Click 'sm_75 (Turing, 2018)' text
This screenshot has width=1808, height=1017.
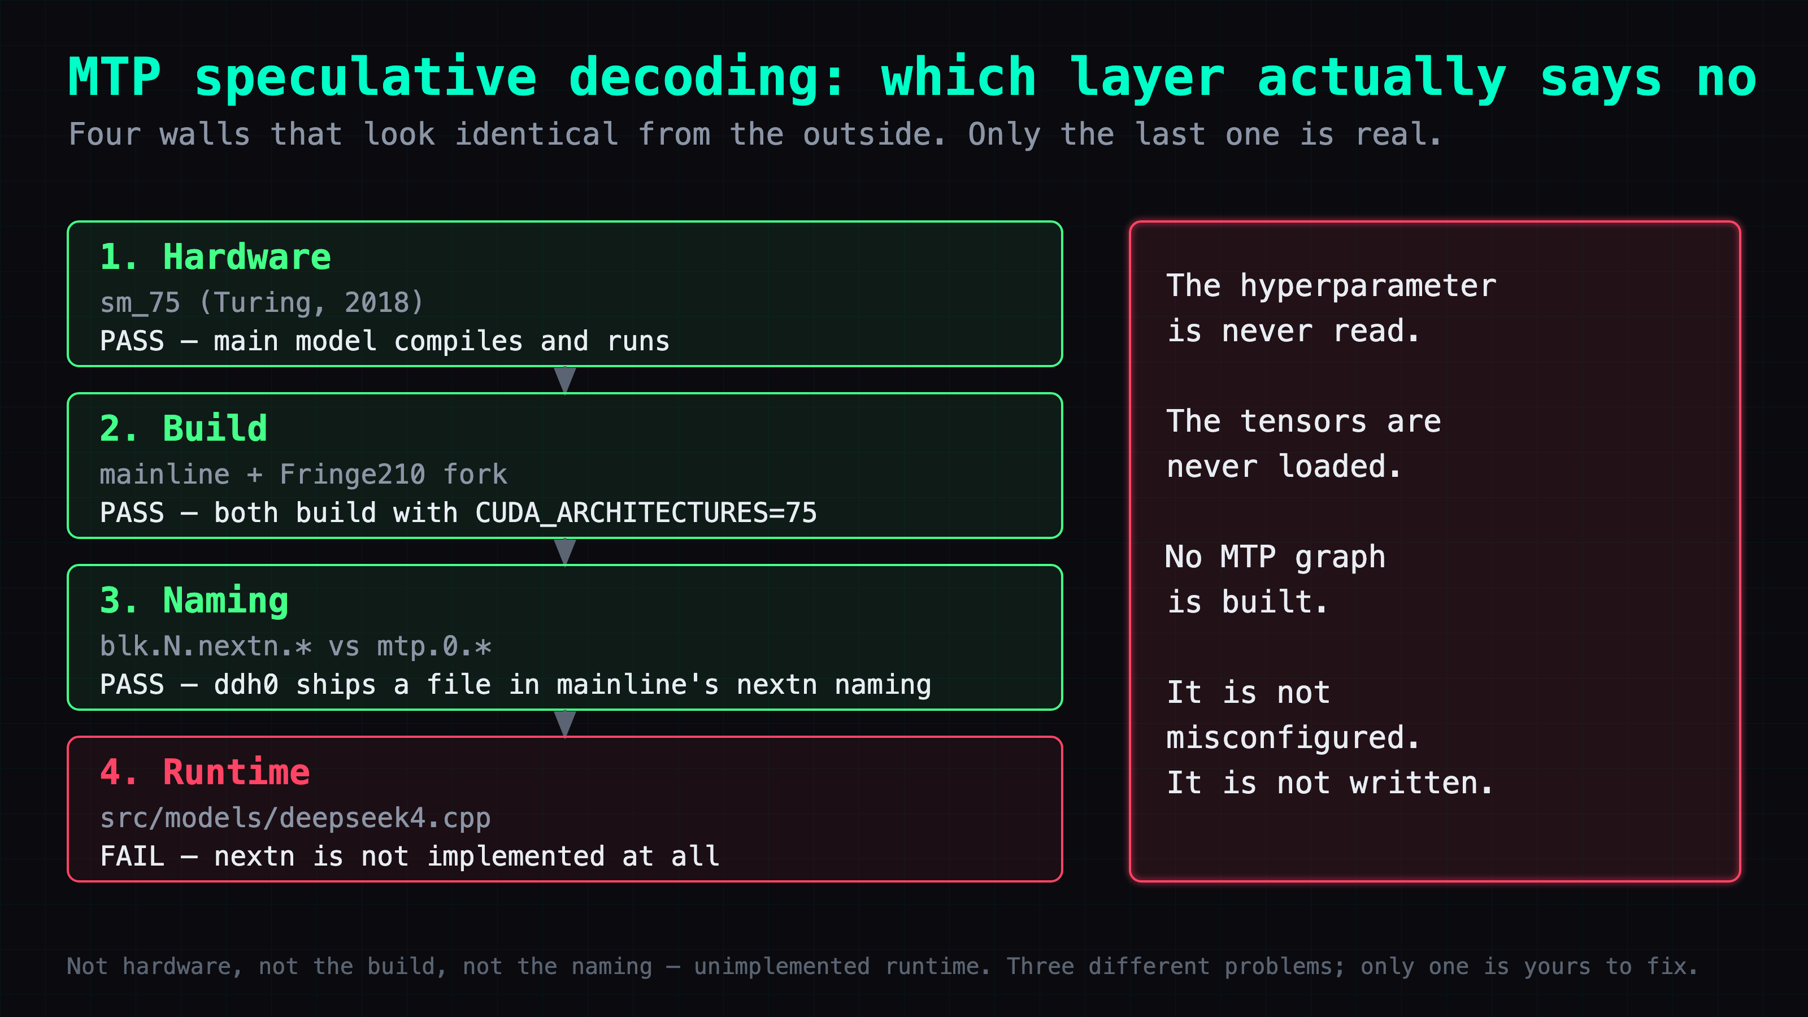[x=263, y=302]
